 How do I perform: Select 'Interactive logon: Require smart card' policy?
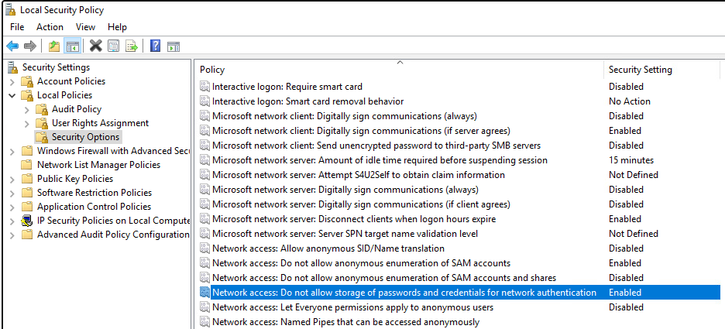pyautogui.click(x=287, y=87)
